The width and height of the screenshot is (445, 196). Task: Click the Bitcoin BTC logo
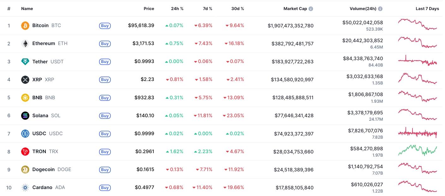tap(25, 26)
